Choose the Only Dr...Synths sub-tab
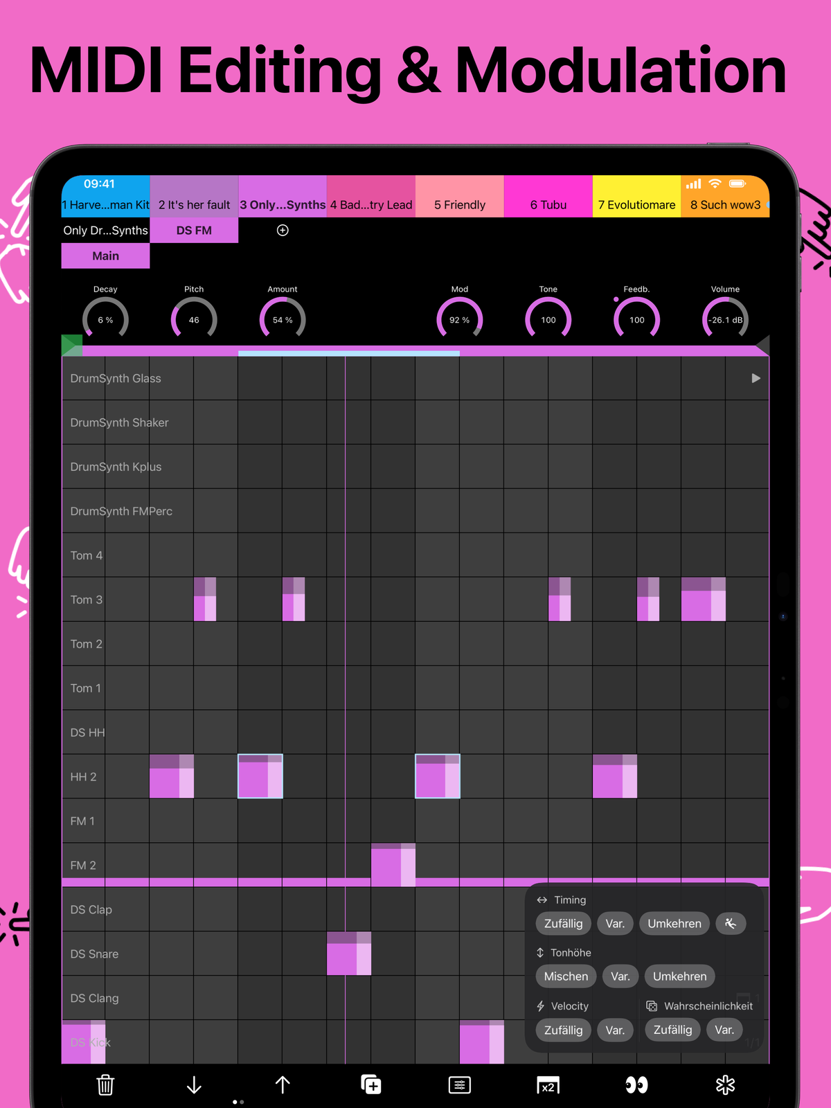The width and height of the screenshot is (831, 1108). click(x=105, y=230)
